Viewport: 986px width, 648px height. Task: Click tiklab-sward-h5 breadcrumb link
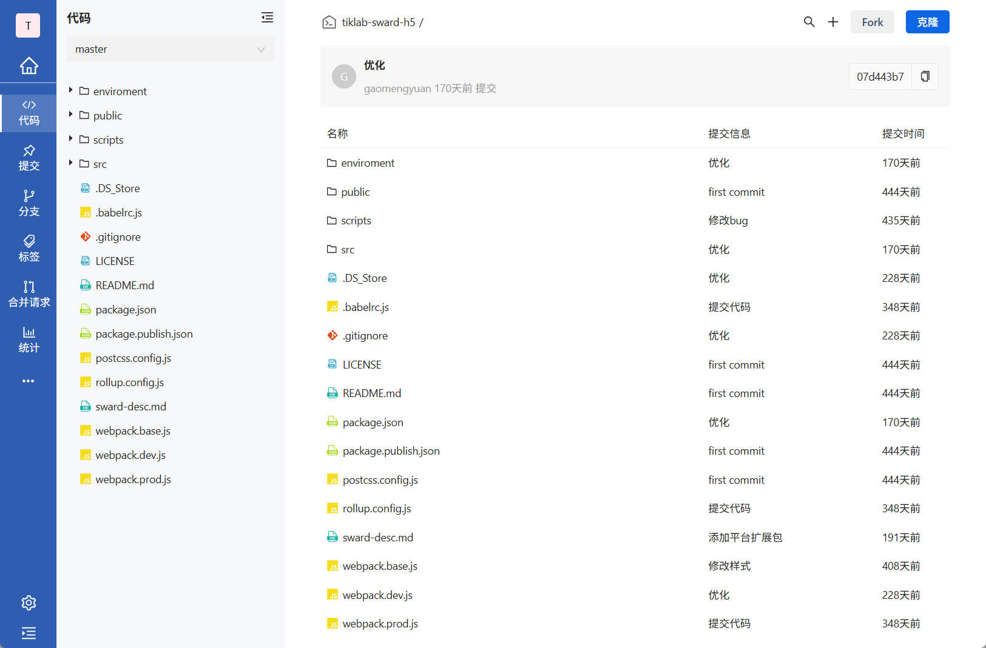(379, 22)
